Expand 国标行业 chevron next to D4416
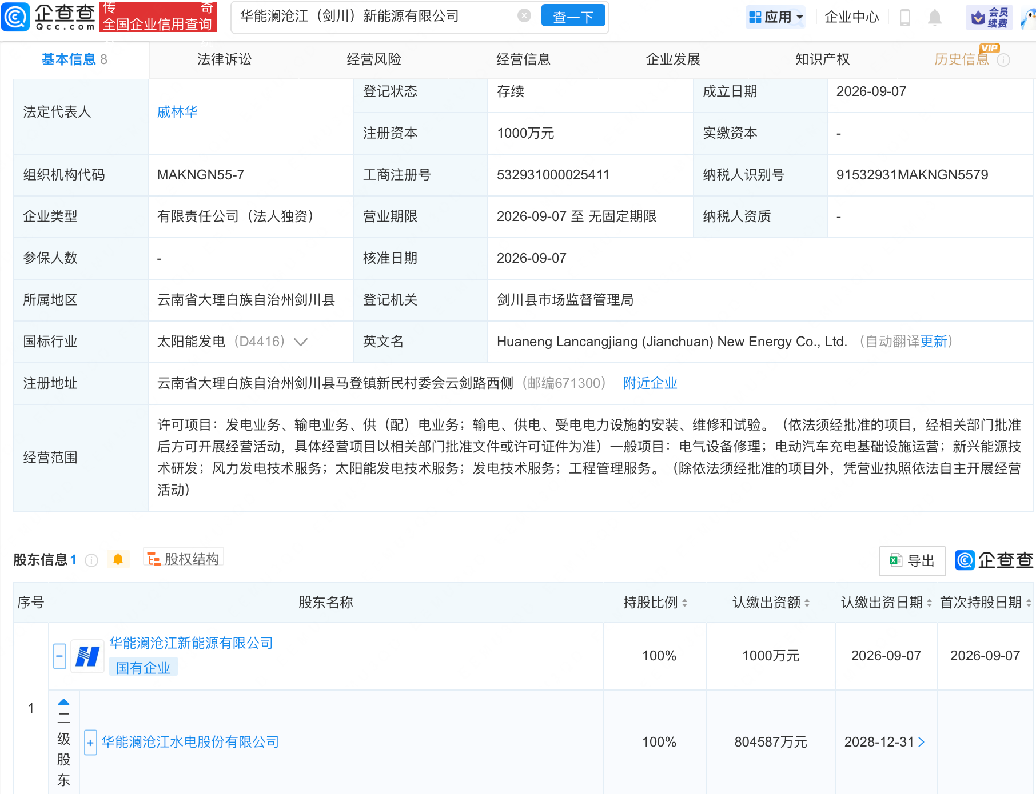The width and height of the screenshot is (1036, 794). point(301,342)
